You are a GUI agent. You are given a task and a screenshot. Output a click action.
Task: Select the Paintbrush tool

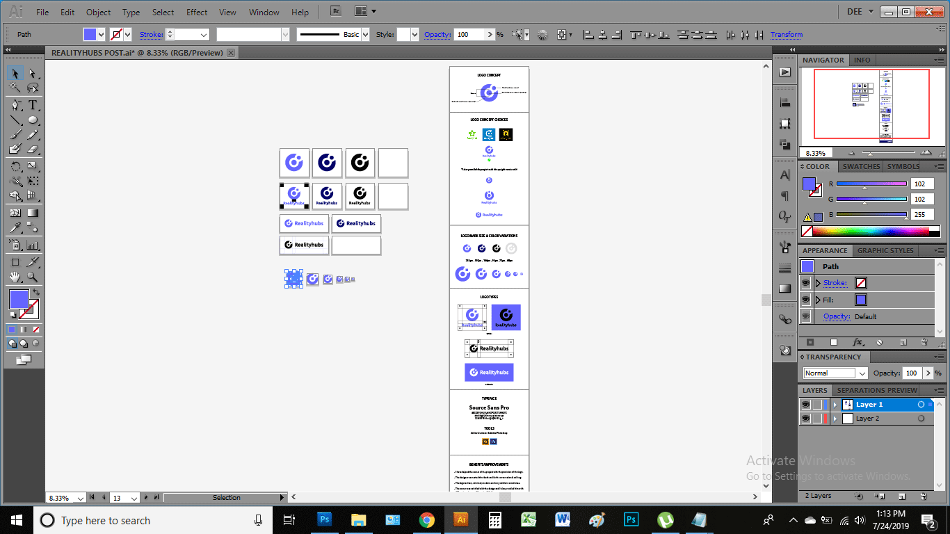(x=15, y=134)
